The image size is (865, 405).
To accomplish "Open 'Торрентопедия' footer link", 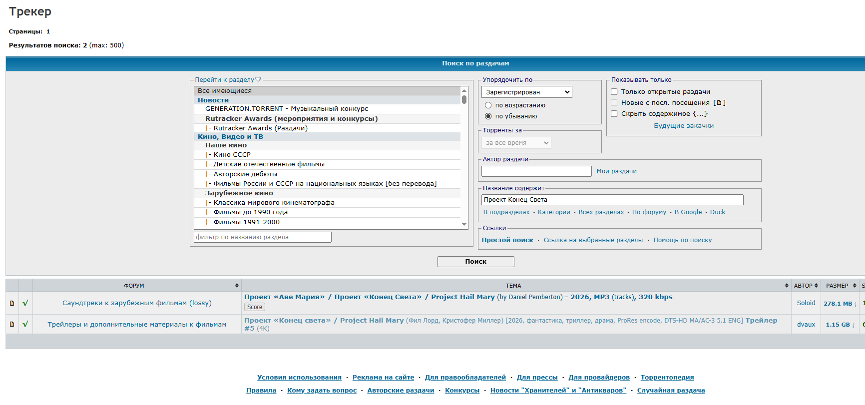I will coord(667,378).
